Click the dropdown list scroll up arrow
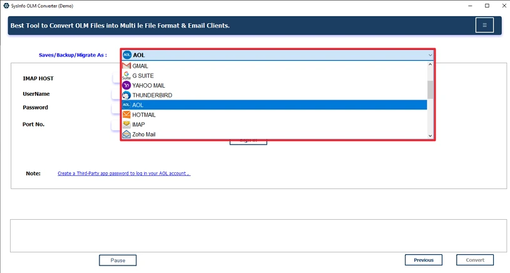510x273 pixels. pyautogui.click(x=430, y=64)
